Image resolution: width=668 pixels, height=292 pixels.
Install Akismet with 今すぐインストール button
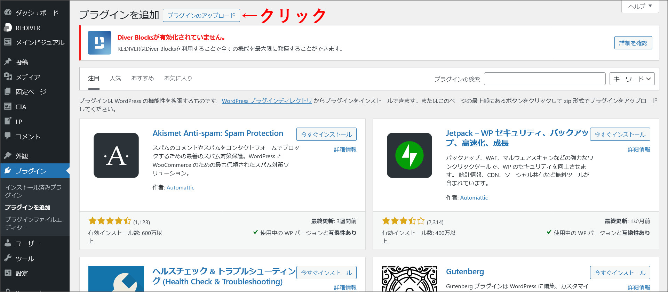click(x=326, y=134)
